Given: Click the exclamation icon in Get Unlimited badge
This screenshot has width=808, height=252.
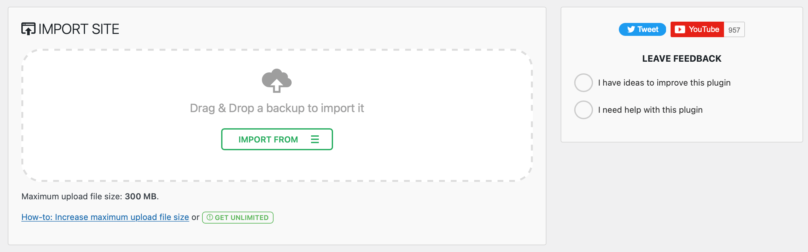Looking at the screenshot, I should (x=210, y=217).
